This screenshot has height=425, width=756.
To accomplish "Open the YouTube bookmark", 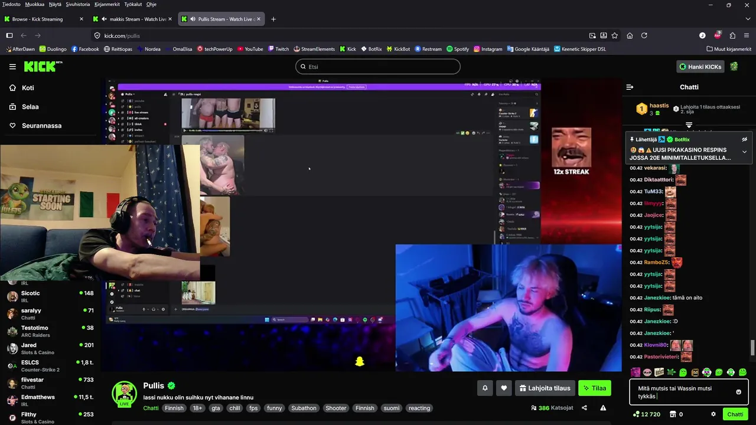I will 250,49.
